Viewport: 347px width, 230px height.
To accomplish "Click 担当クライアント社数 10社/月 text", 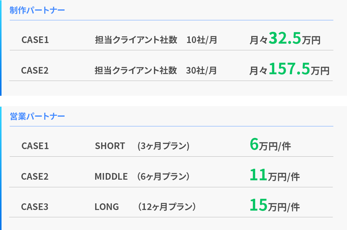I will 156,40.
